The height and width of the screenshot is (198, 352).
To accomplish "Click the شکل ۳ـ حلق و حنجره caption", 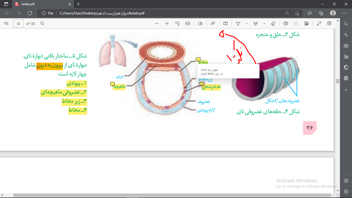I will [x=278, y=35].
